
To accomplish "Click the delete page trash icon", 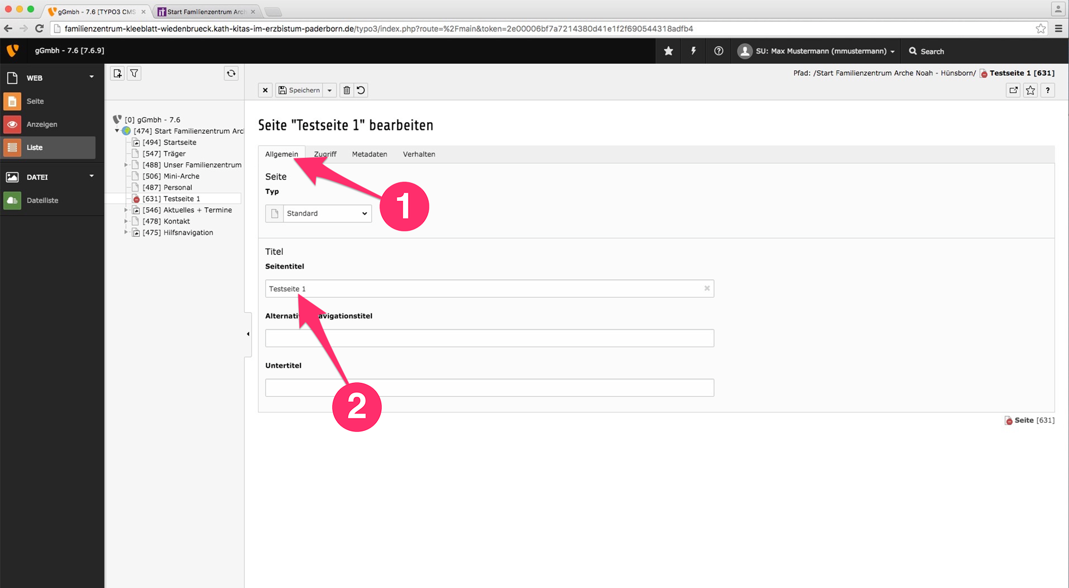I will coord(347,90).
